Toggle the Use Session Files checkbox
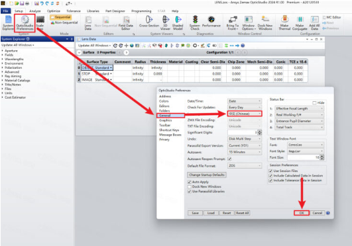Image resolution: width=352 pixels, height=246 pixels. (270, 171)
